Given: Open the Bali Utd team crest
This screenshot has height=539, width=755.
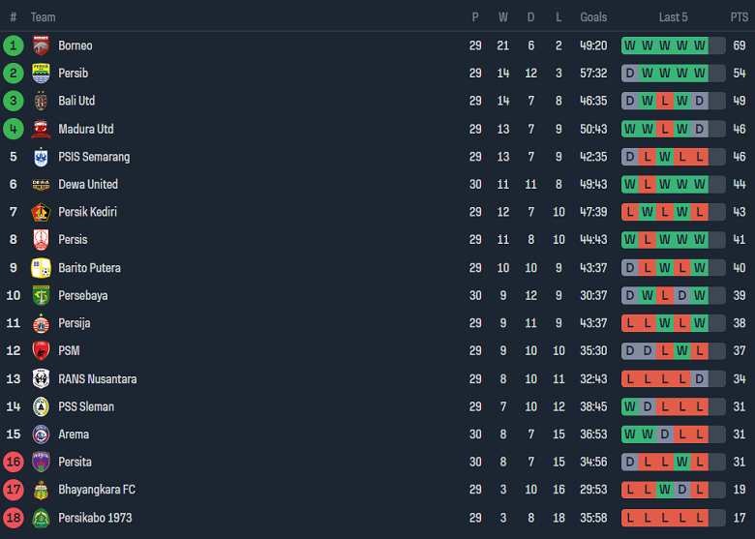Looking at the screenshot, I should click(41, 101).
